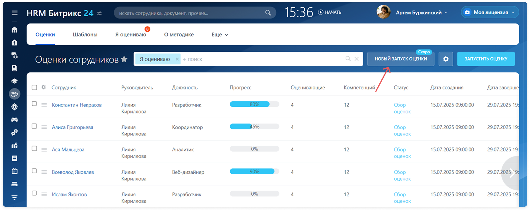
Task: Click the calendar icon in sidebar
Action: (x=14, y=171)
